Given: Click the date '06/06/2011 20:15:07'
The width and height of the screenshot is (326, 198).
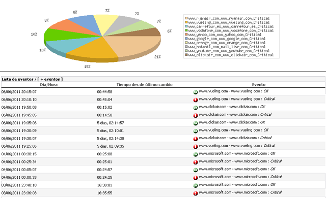Looking at the screenshot, I should point(19,92).
